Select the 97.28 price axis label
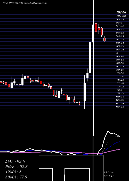 tap(120, 26)
